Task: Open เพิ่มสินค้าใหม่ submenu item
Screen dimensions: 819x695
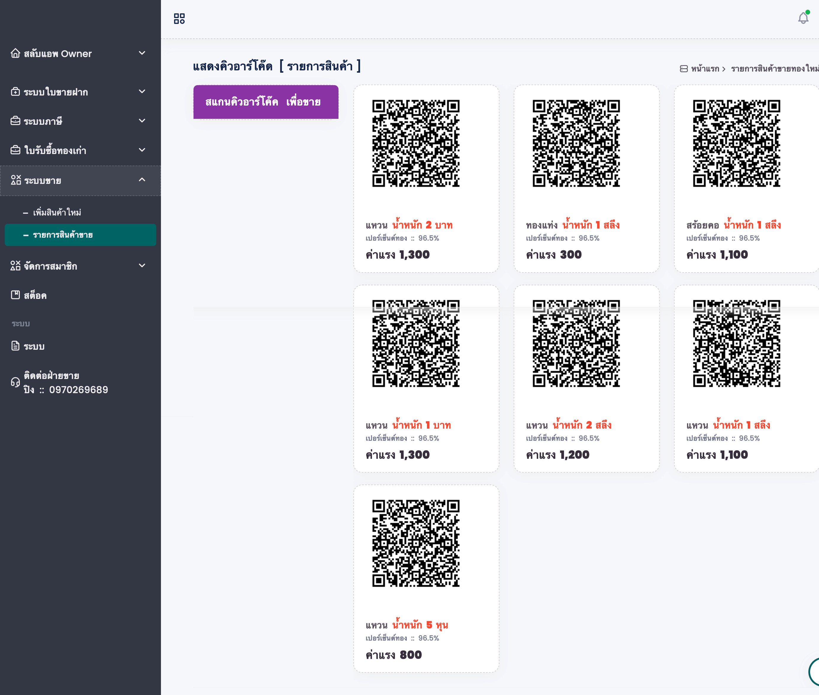Action: pyautogui.click(x=57, y=212)
